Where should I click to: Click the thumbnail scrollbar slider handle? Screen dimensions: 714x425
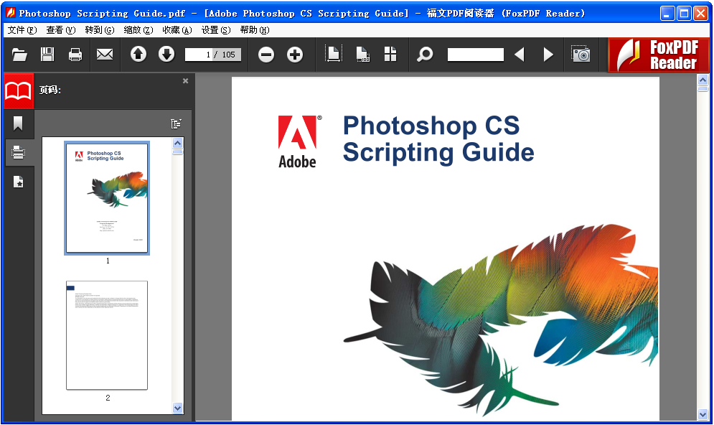coord(177,152)
